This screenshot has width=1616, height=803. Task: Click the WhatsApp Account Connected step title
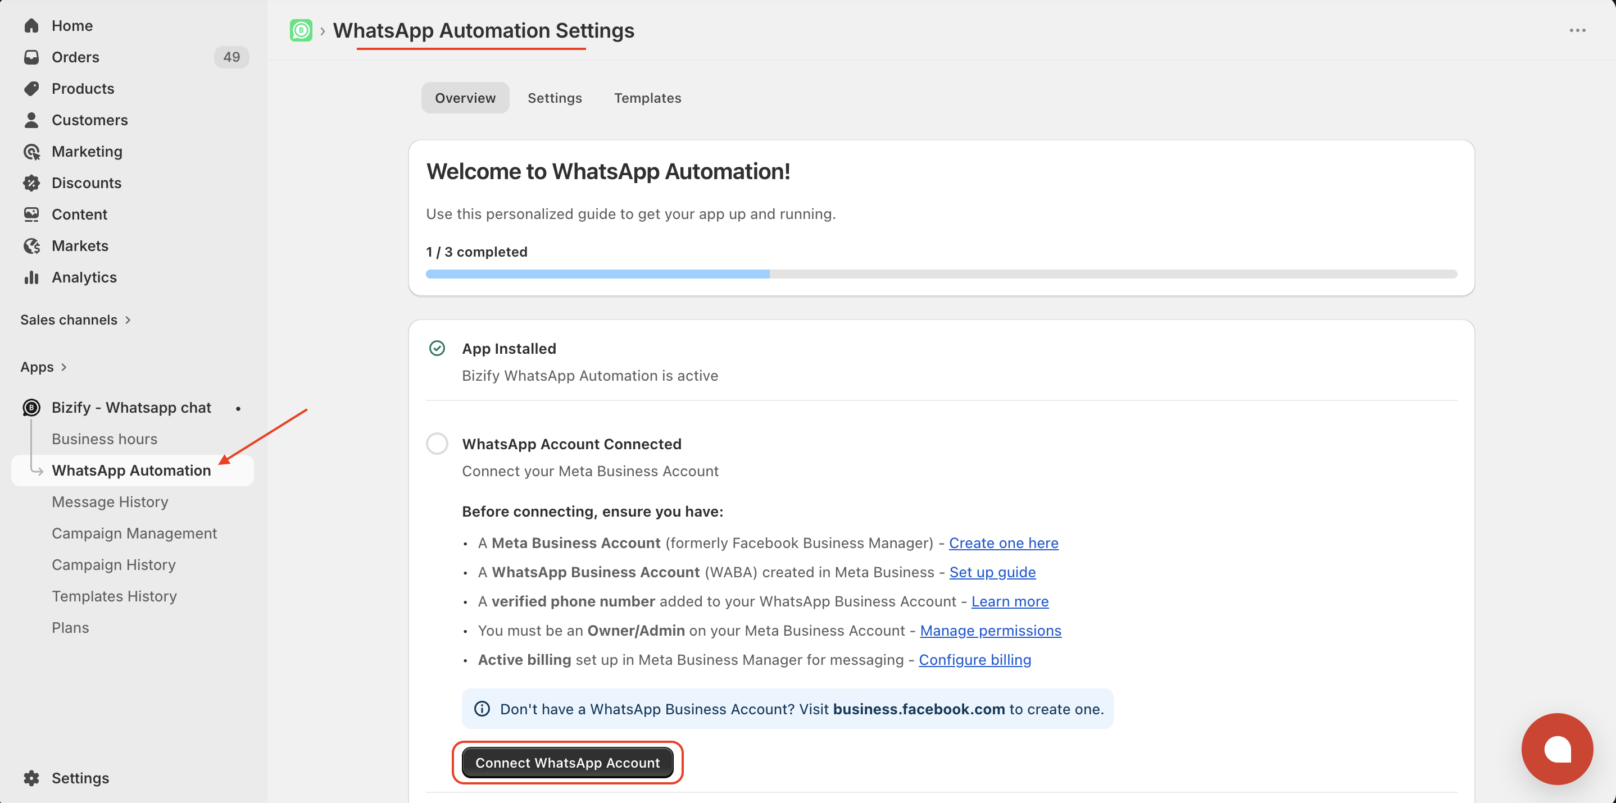coord(571,444)
